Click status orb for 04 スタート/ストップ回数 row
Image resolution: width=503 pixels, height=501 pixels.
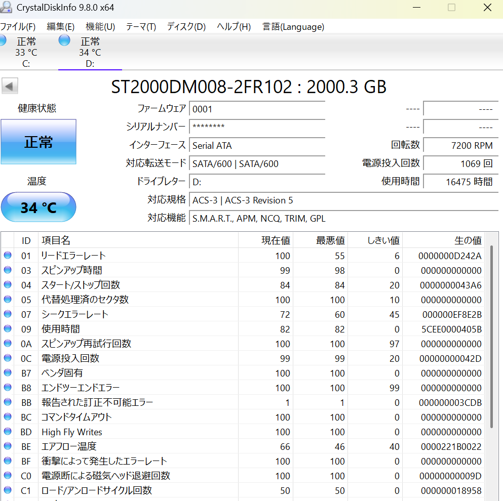coord(8,285)
